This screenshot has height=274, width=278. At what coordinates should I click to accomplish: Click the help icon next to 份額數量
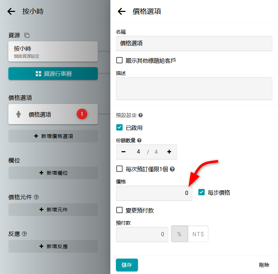(x=139, y=140)
